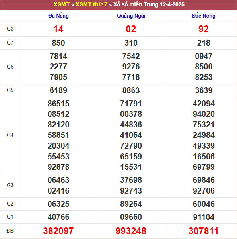Click the G6 result 9276
This screenshot has height=239, width=237.
(131, 67)
